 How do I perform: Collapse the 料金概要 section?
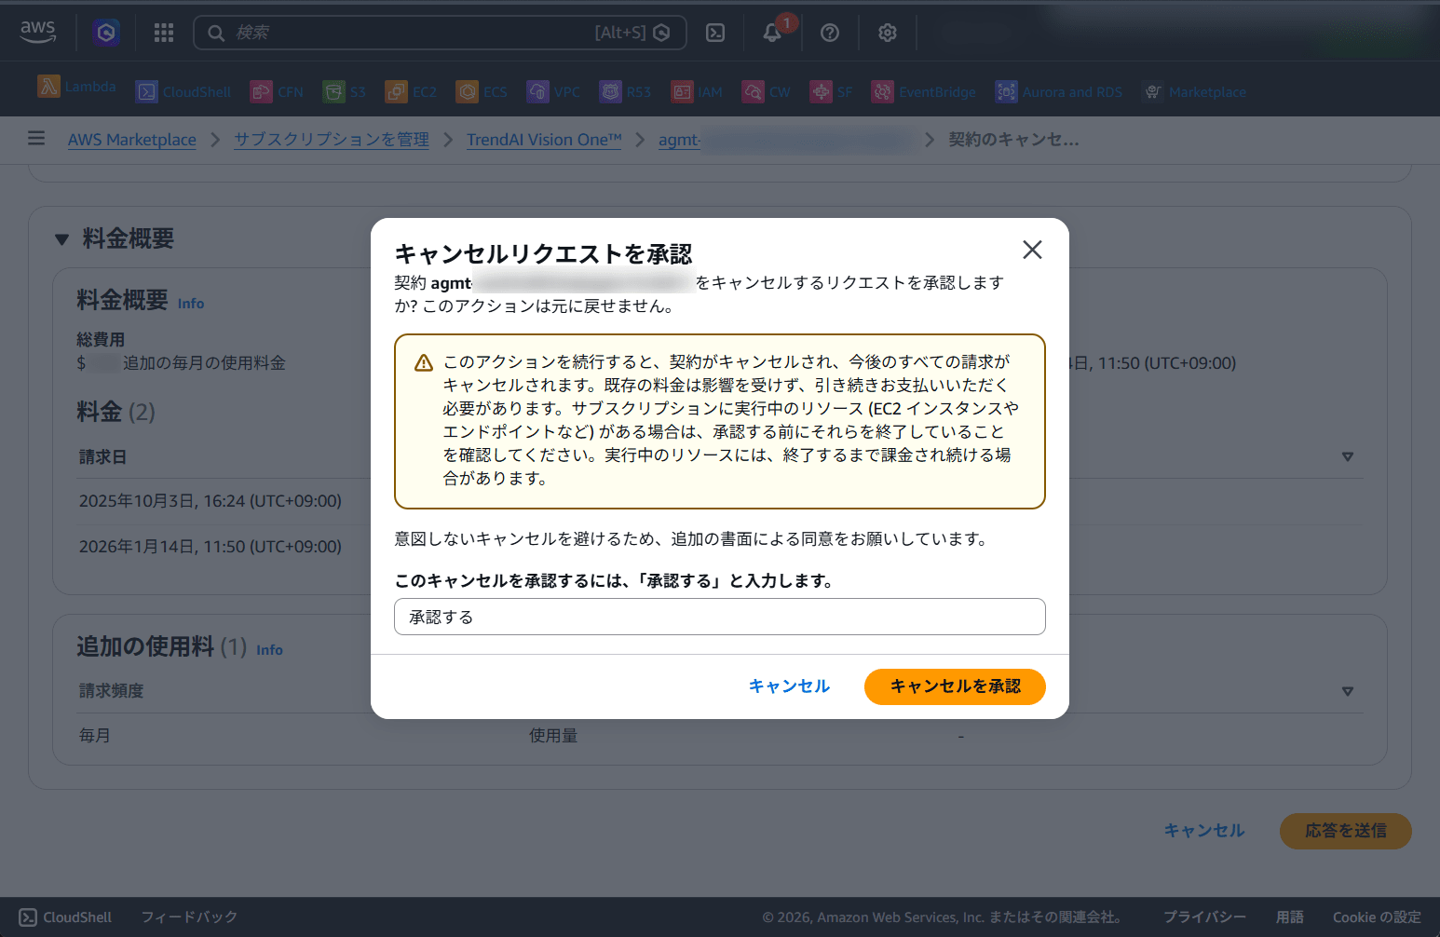click(61, 239)
